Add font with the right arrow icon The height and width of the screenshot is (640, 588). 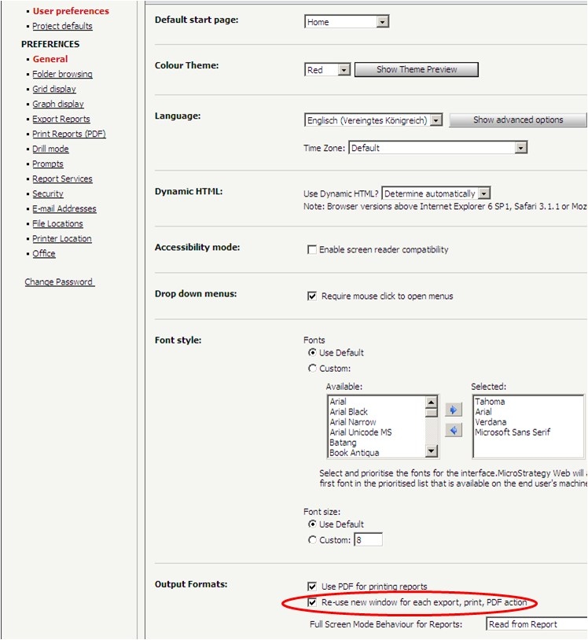pyautogui.click(x=454, y=410)
